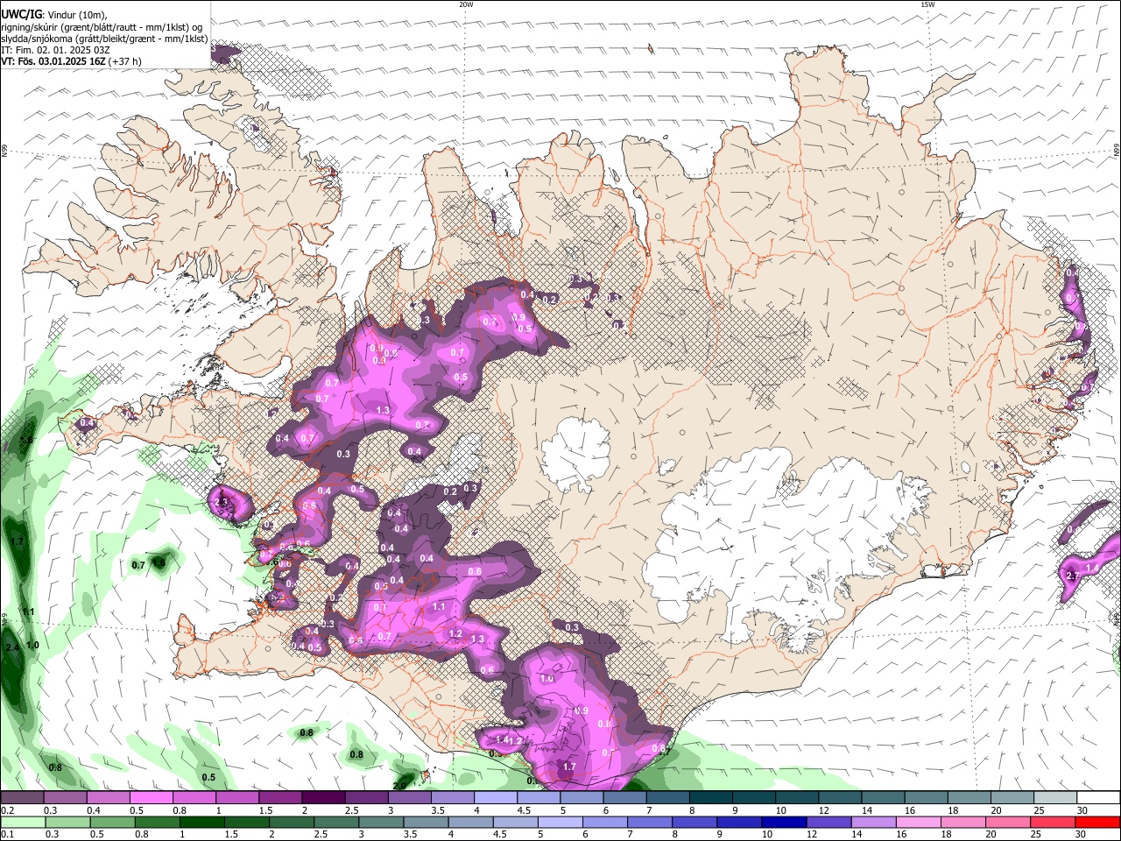Click the '12' label in the upper legend row
The width and height of the screenshot is (1121, 841).
823,810
